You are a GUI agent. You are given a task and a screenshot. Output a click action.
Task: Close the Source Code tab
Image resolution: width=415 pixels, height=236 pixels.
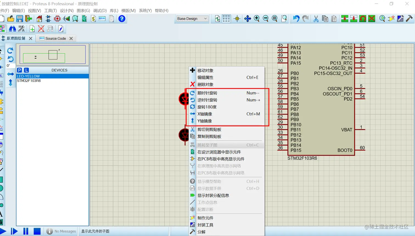(71, 38)
